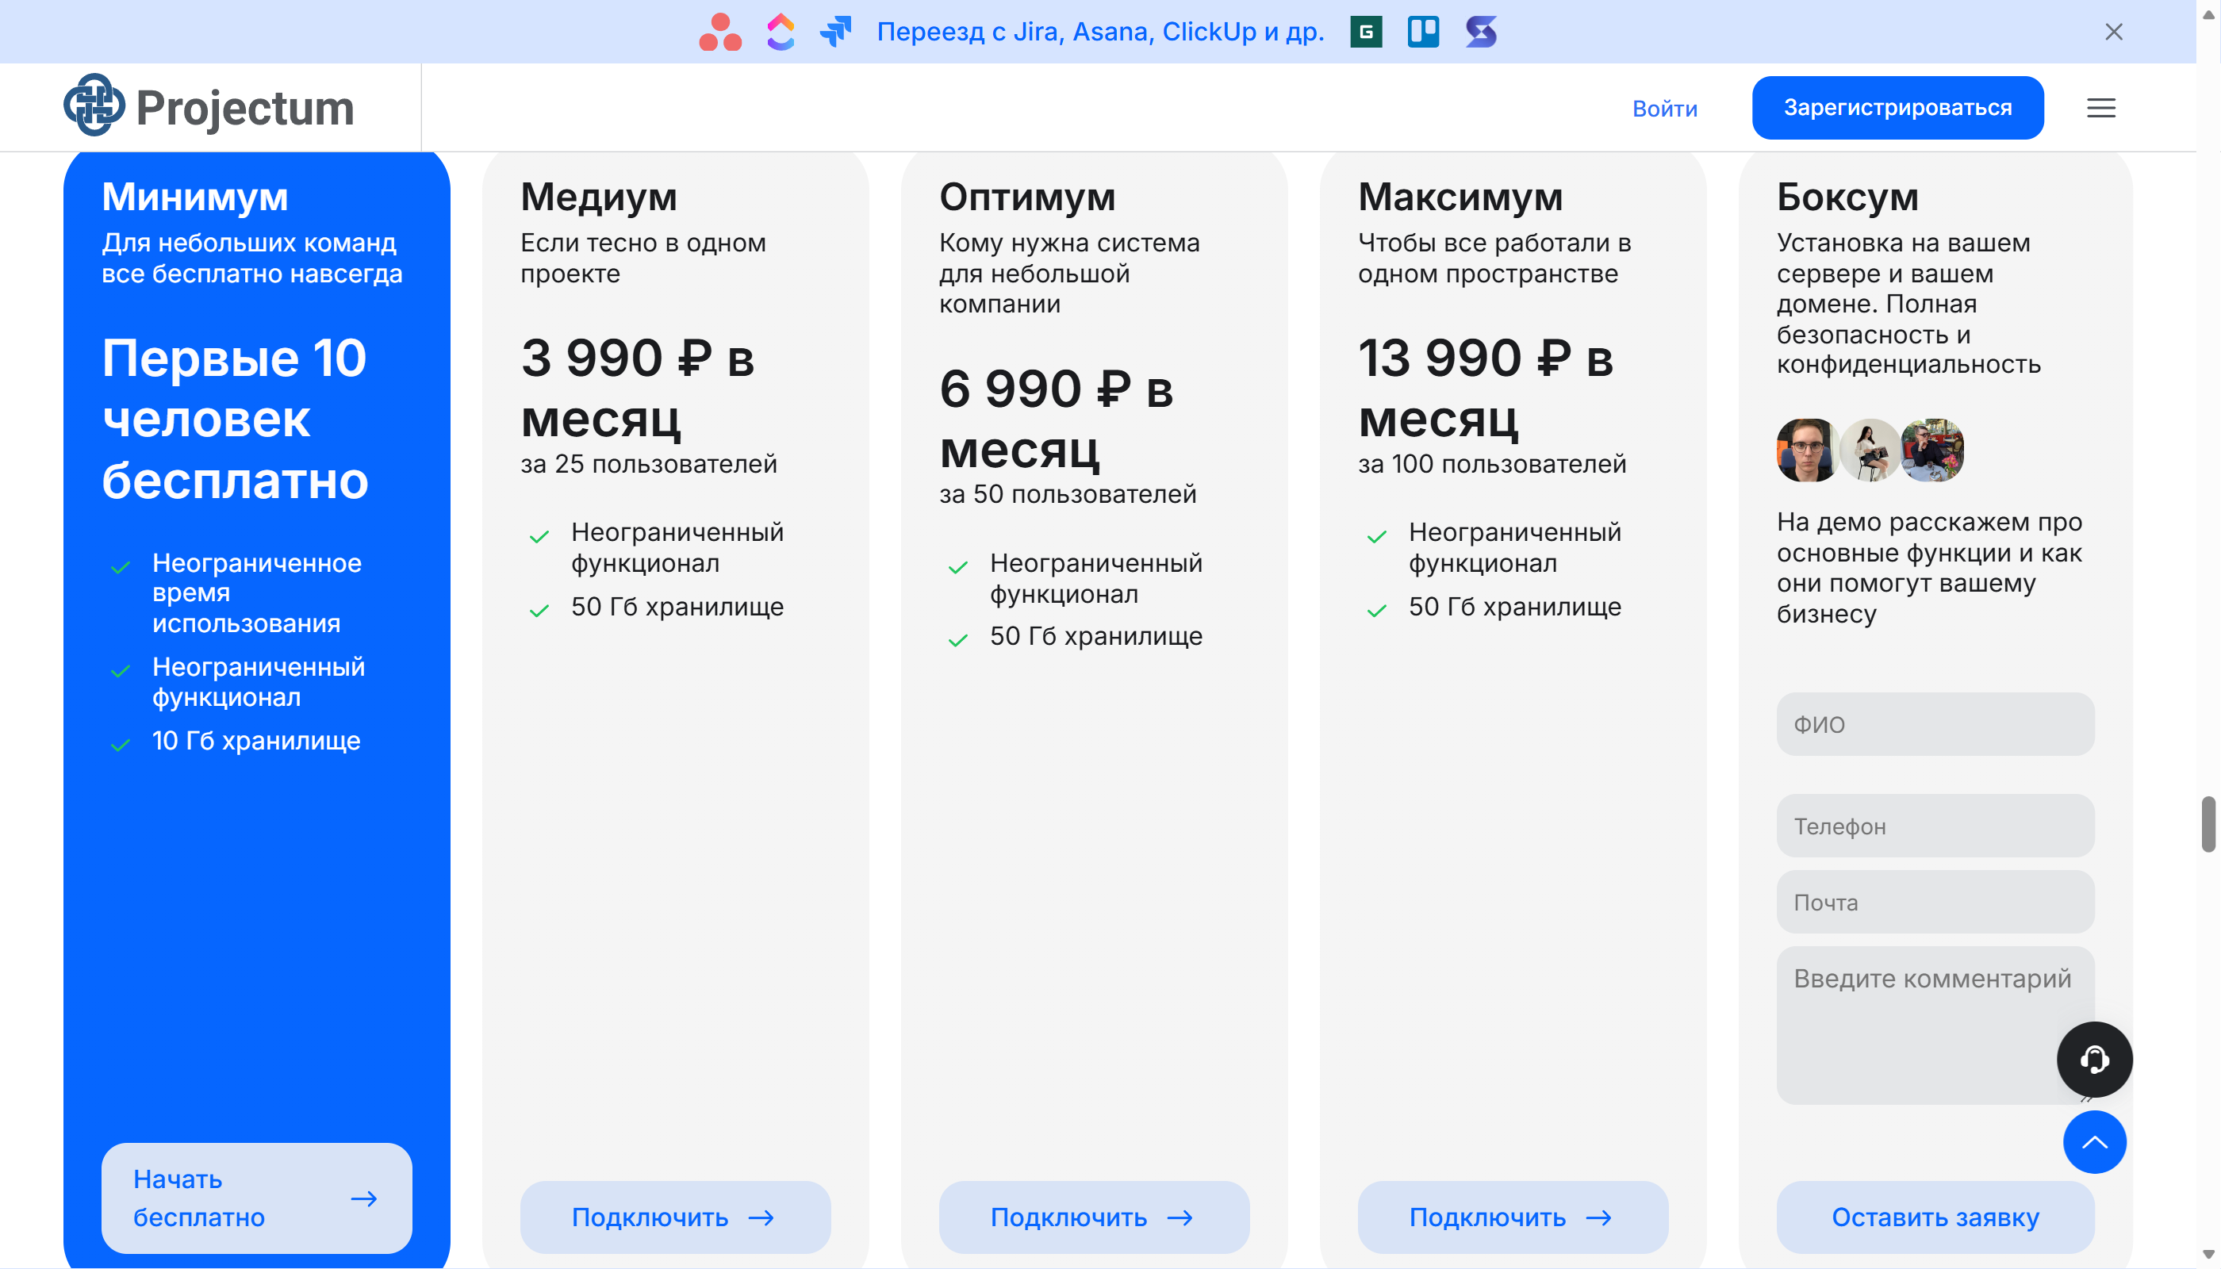The image size is (2221, 1269).
Task: Focus the Телефон input field
Action: pos(1935,826)
